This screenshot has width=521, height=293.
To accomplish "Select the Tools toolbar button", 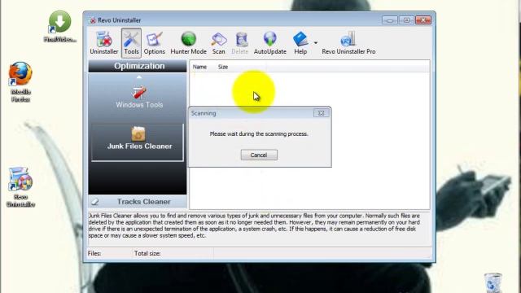I will tap(131, 43).
